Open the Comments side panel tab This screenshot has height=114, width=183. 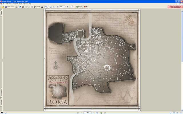(1, 102)
